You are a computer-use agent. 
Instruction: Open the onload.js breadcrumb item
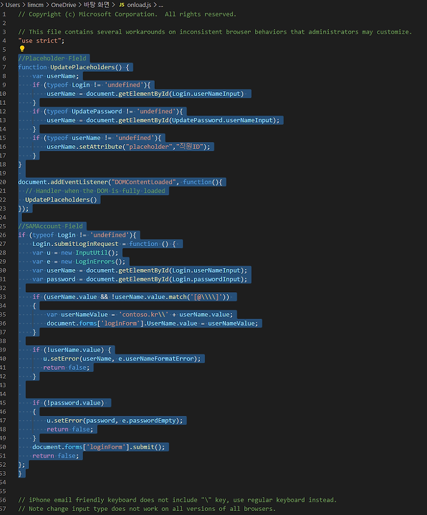click(x=139, y=5)
